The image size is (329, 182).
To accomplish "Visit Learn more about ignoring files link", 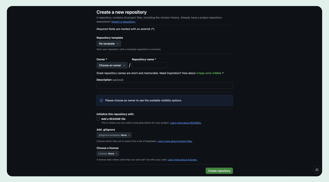I will tap(175, 141).
